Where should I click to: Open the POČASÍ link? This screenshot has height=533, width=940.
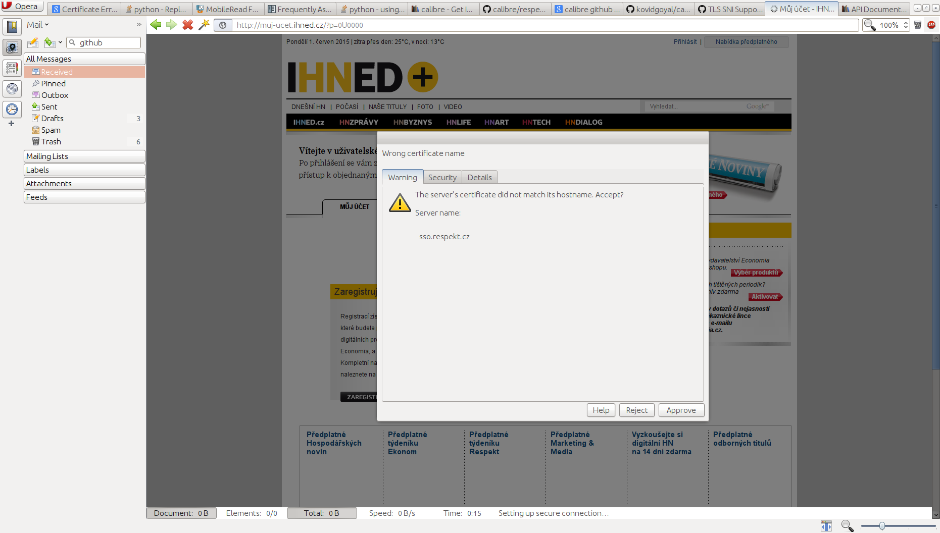[347, 106]
